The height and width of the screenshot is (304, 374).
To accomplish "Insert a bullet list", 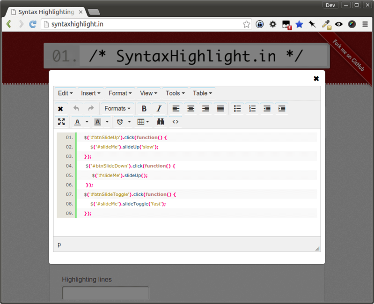I will [x=237, y=109].
